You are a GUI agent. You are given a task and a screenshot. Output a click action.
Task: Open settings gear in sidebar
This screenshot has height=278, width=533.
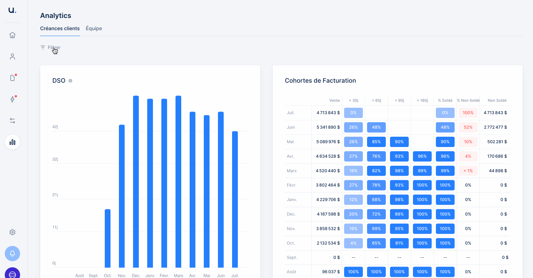[13, 232]
